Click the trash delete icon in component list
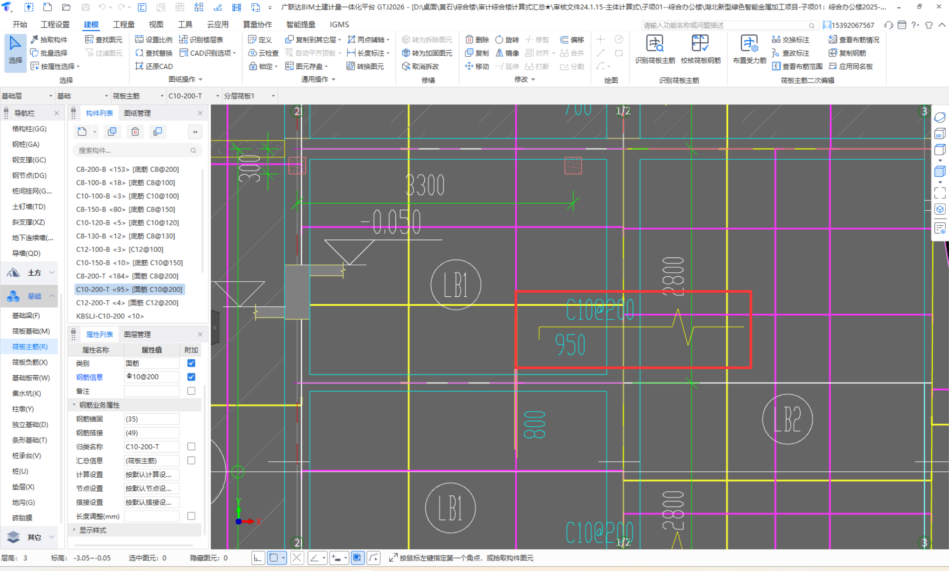 coord(135,132)
